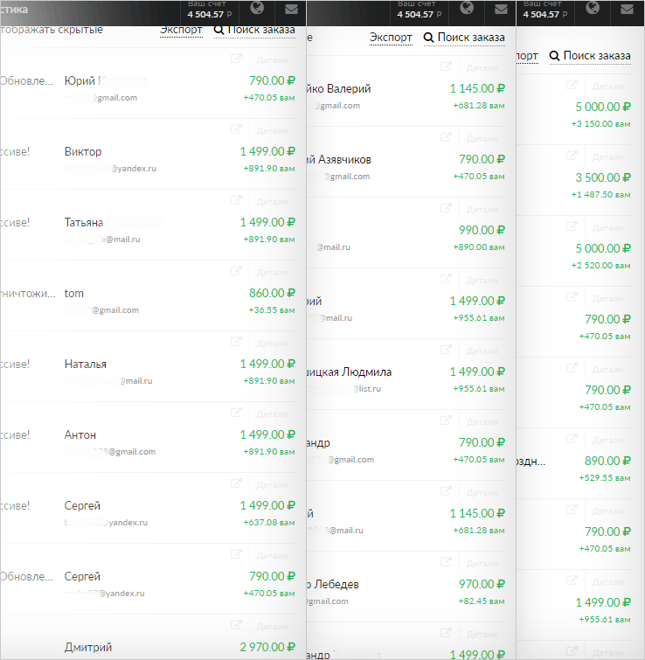Screen dimensions: 645x660
Task: Click Экспорт link in the leftmost panel
Action: click(x=180, y=30)
